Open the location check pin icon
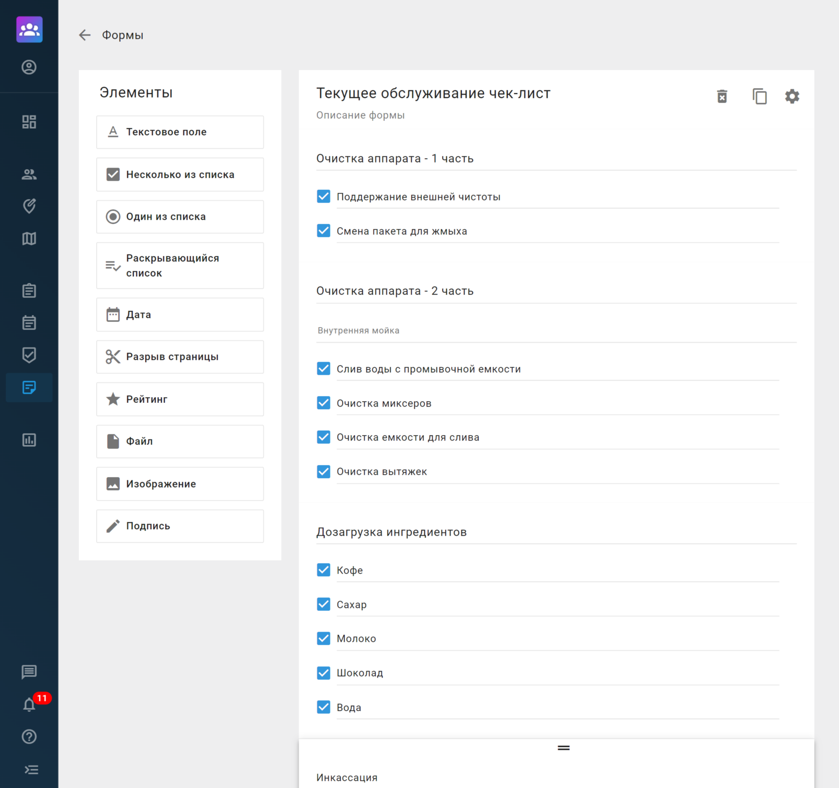 [29, 206]
